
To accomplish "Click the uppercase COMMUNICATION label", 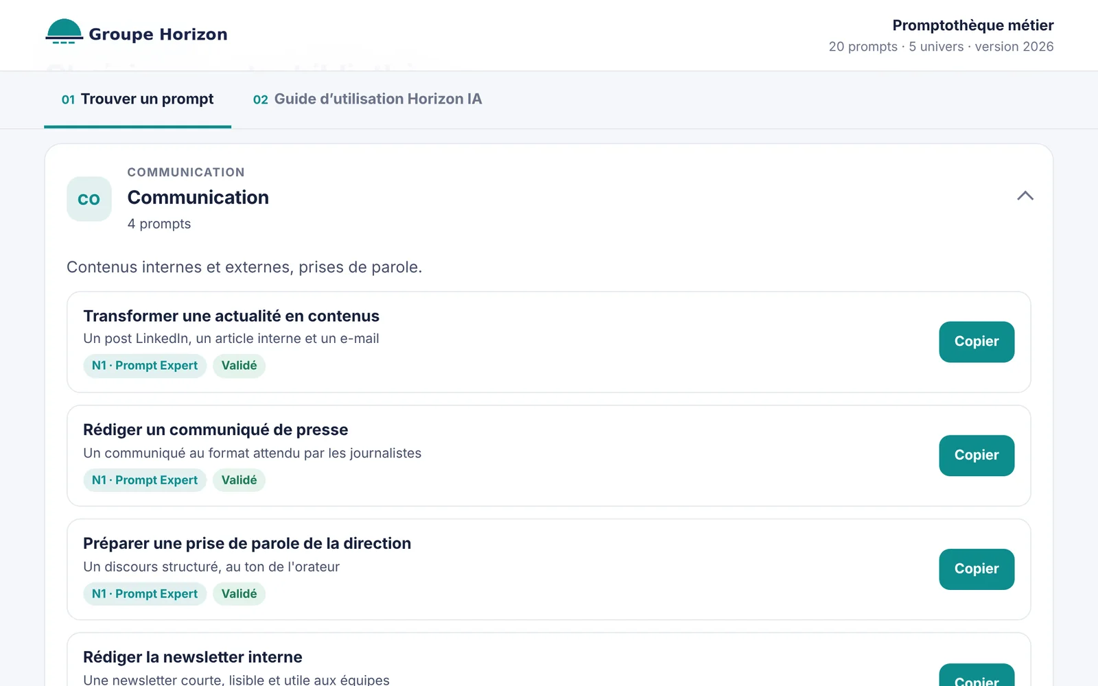I will tap(186, 172).
